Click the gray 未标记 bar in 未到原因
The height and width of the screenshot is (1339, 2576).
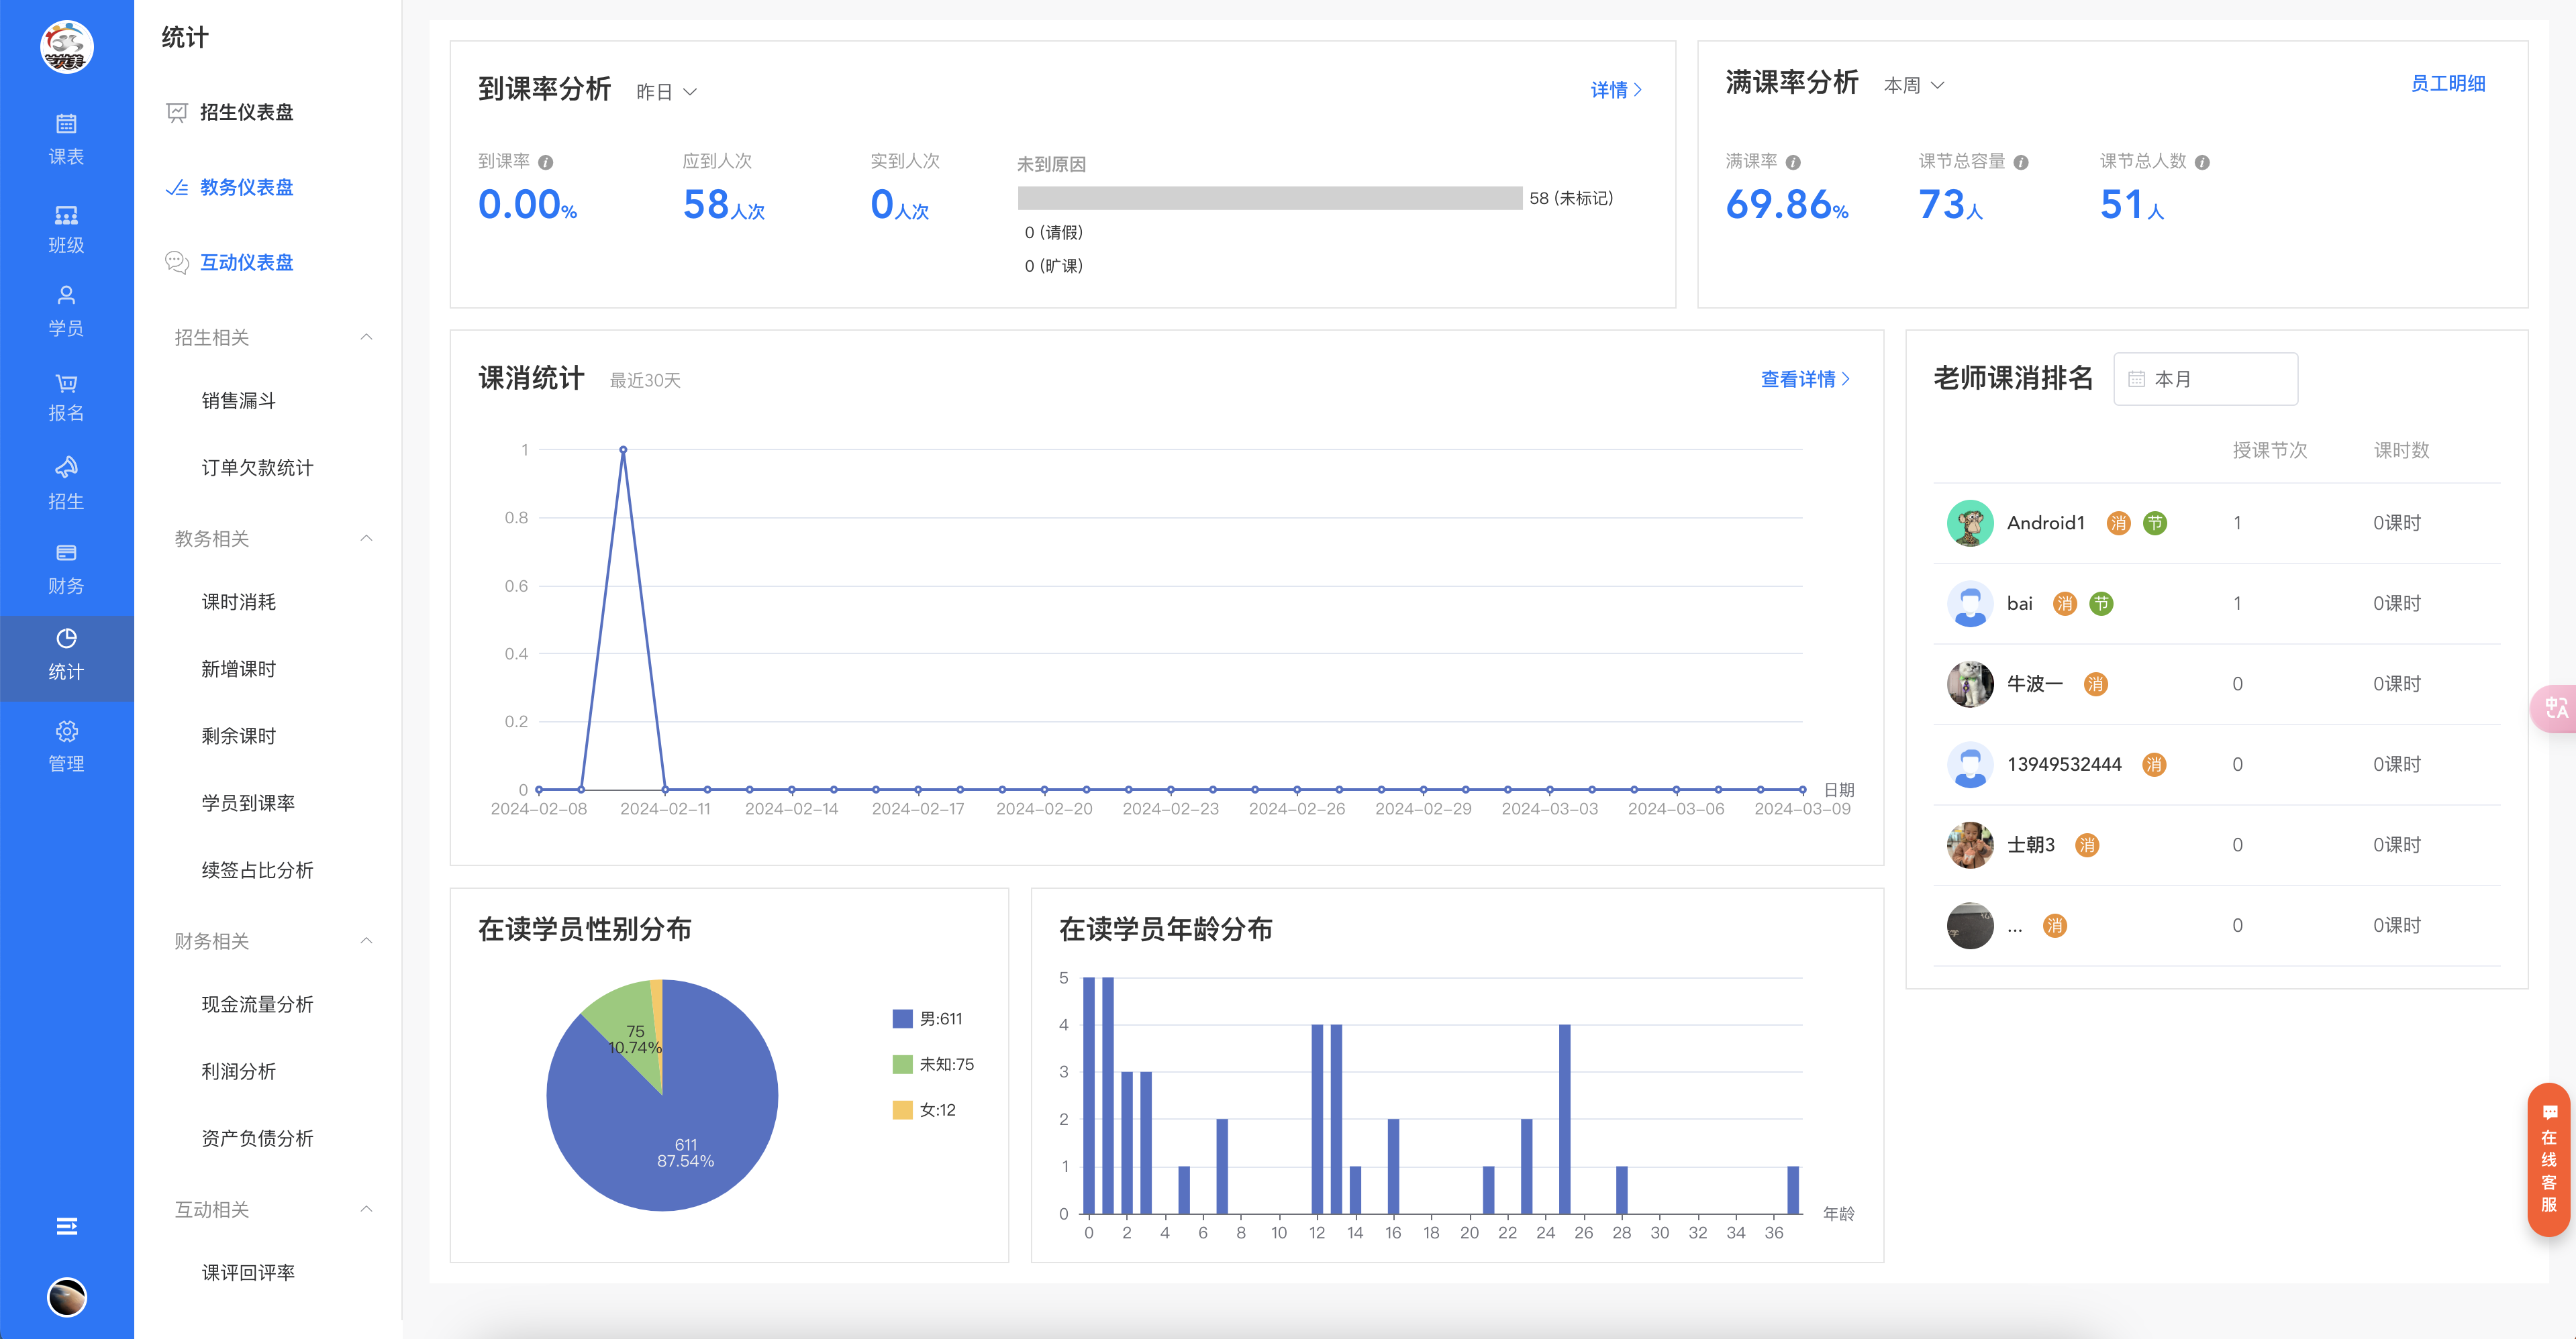point(1270,198)
